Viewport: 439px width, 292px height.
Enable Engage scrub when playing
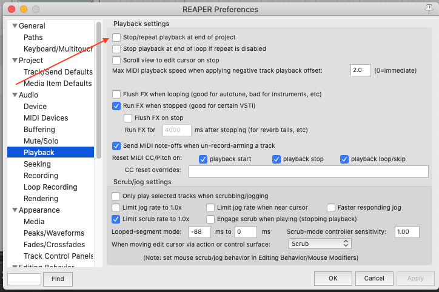pyautogui.click(x=210, y=219)
